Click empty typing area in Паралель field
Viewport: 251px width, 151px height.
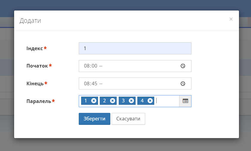pyautogui.click(x=167, y=101)
